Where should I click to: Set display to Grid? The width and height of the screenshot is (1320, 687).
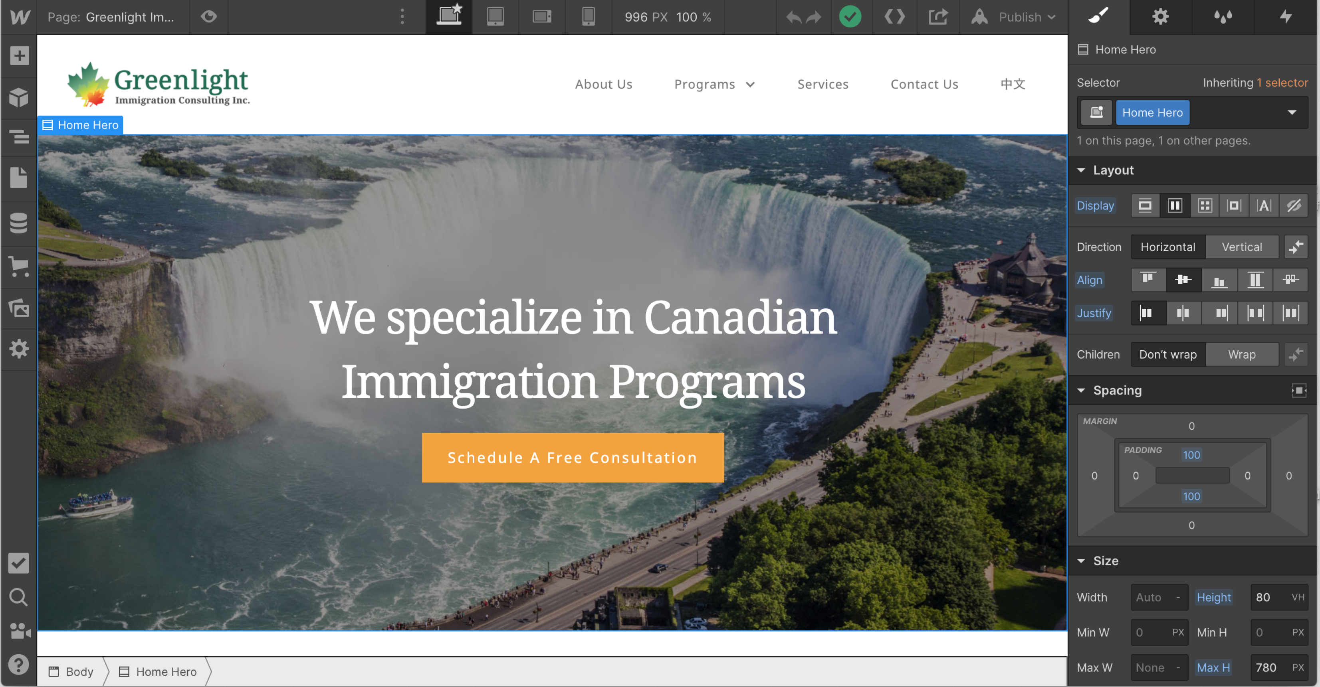coord(1204,206)
